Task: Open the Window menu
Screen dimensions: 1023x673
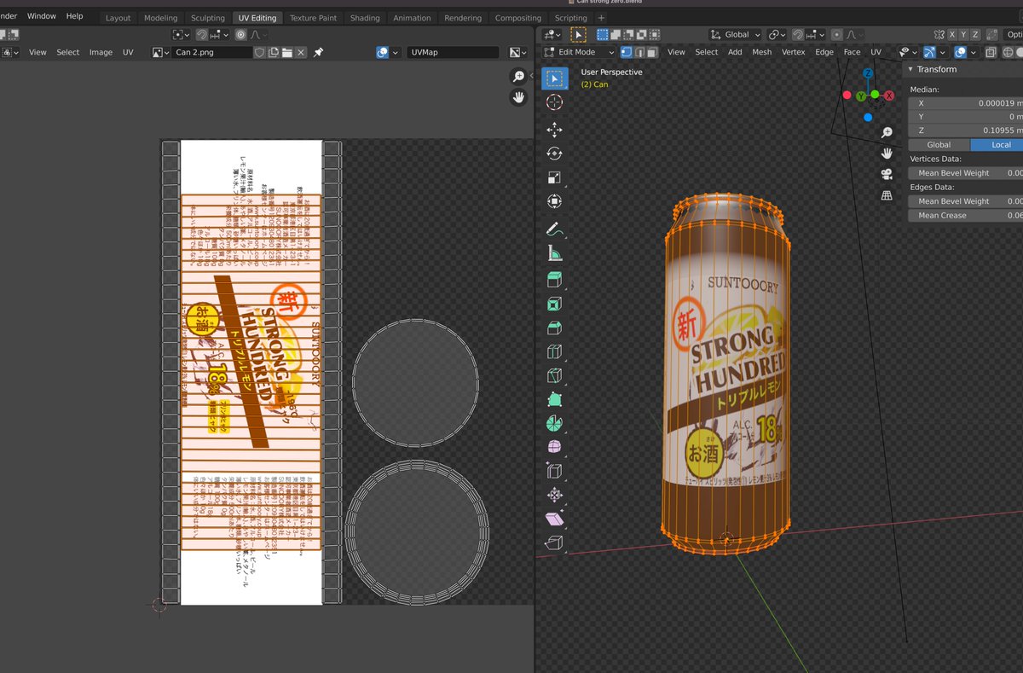Action: pyautogui.click(x=41, y=16)
